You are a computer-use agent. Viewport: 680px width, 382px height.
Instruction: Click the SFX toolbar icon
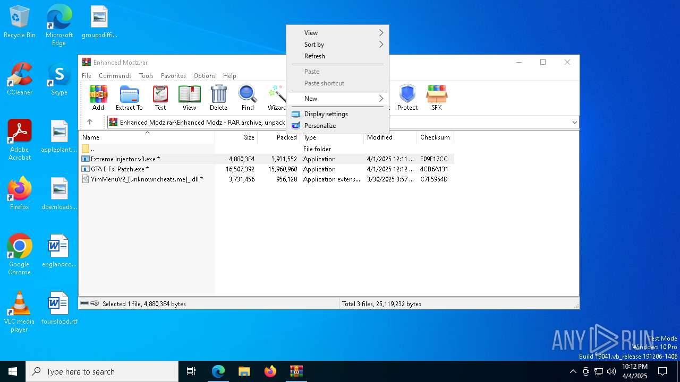point(436,98)
